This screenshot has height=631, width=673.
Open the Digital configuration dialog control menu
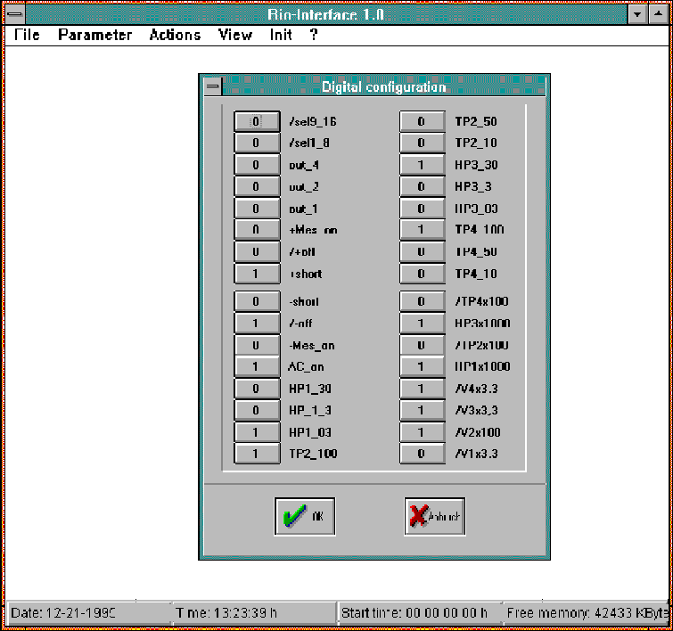pos(211,86)
